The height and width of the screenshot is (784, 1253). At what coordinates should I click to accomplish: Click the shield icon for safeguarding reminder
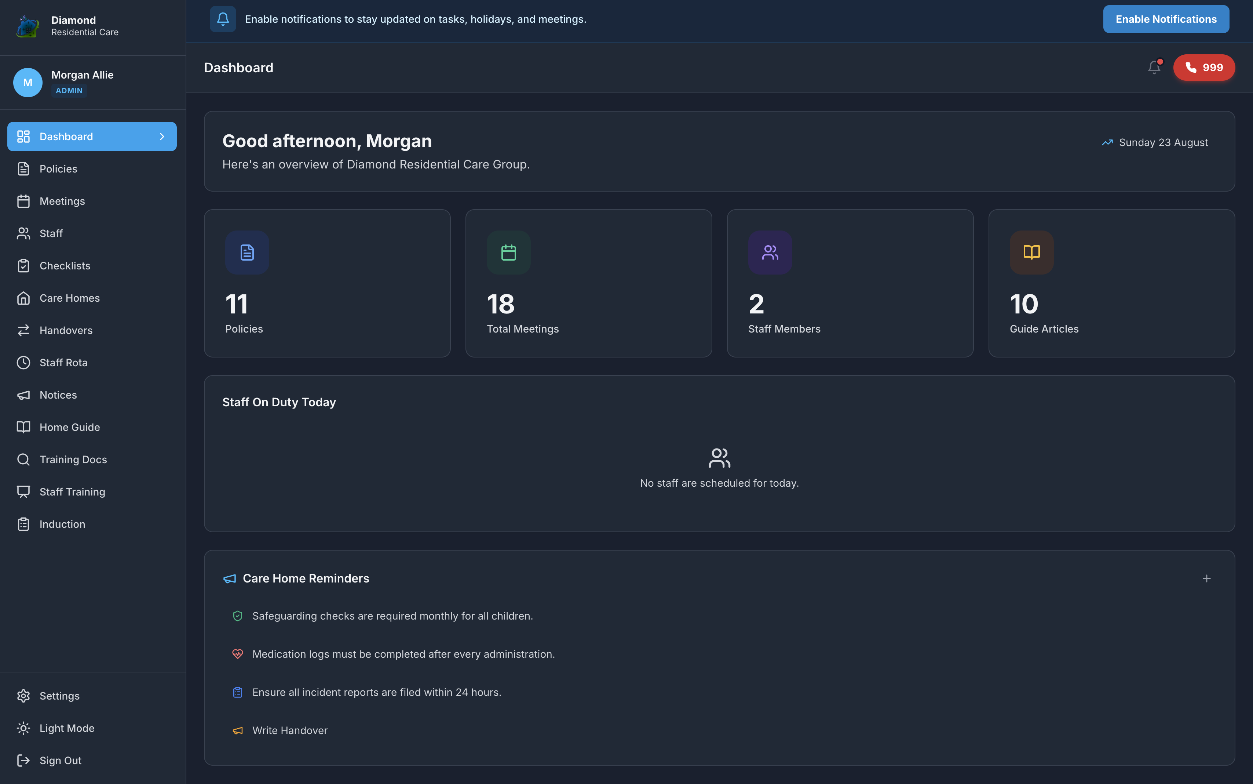[237, 616]
